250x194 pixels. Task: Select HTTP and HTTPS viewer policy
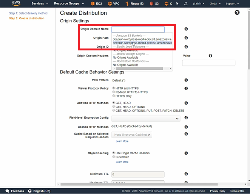tap(114, 88)
